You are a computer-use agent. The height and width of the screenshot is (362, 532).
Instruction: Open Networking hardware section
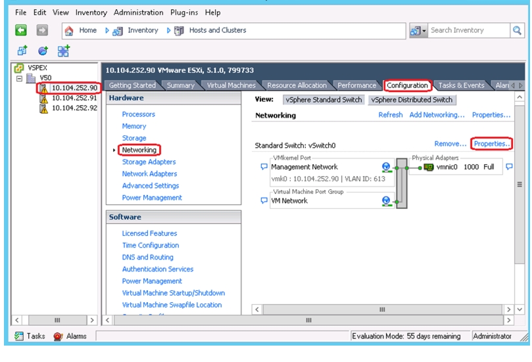point(139,150)
